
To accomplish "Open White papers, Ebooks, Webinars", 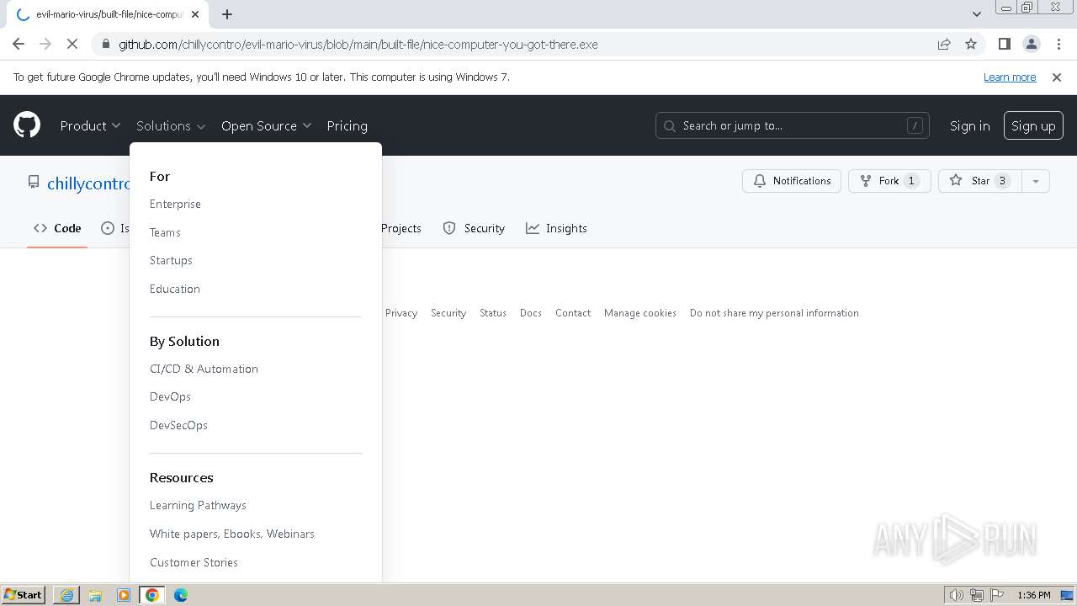I will click(232, 534).
